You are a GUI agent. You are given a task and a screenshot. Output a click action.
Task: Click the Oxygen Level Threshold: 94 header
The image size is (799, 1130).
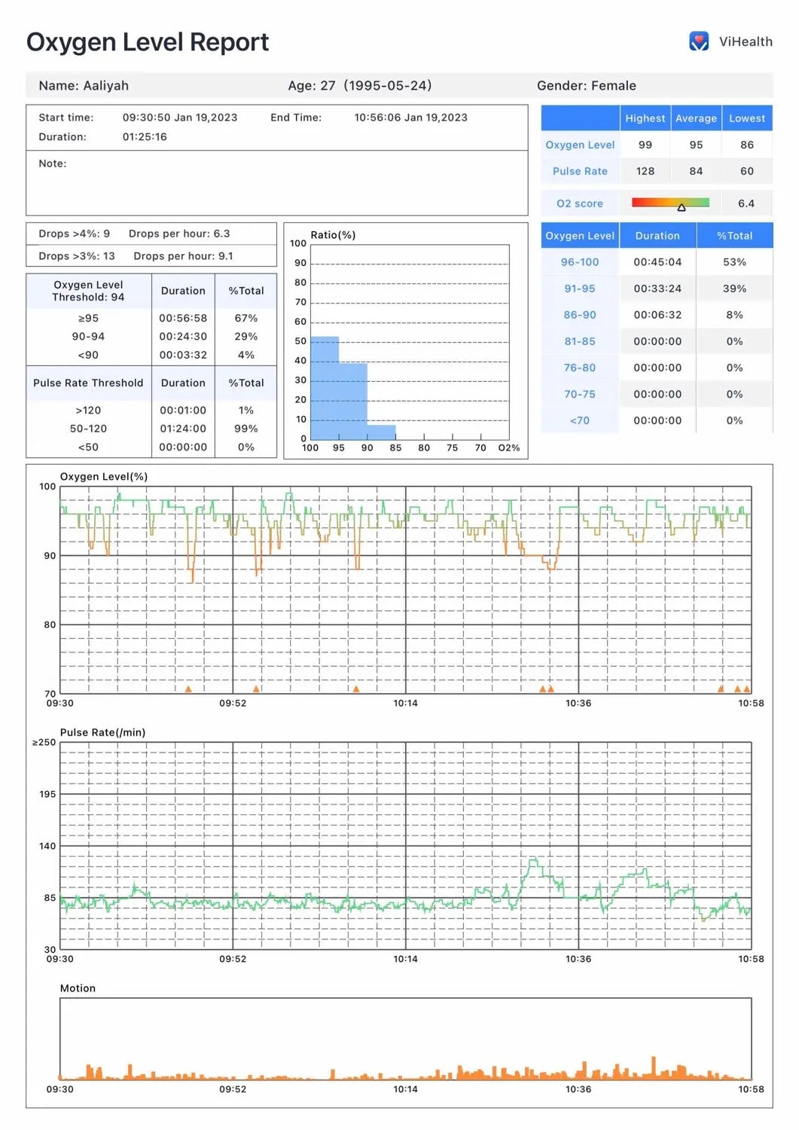tap(88, 291)
